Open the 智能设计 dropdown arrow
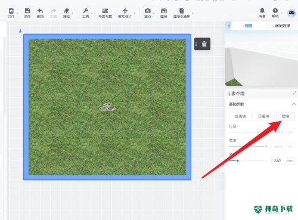 (x=135, y=13)
